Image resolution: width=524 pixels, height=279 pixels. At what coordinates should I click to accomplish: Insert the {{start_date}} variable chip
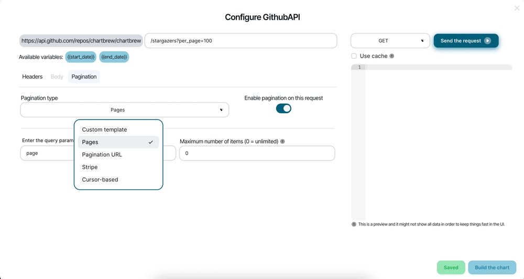pos(81,57)
